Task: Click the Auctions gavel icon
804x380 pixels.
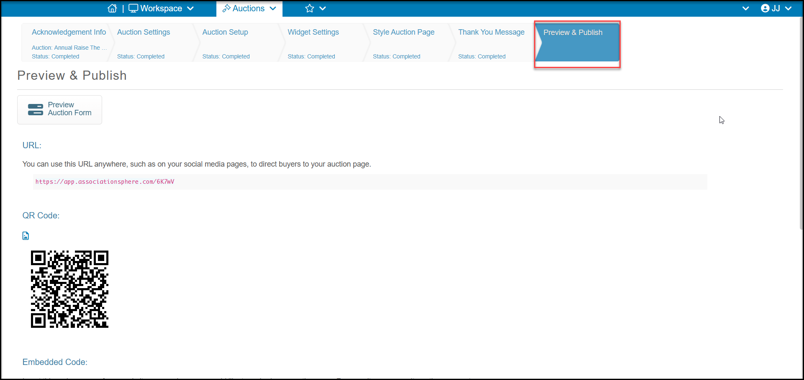Action: (226, 8)
